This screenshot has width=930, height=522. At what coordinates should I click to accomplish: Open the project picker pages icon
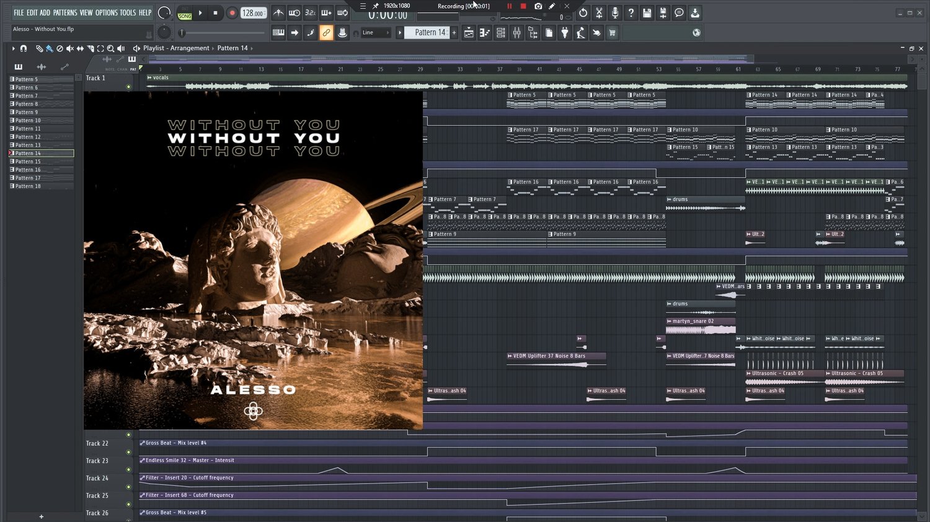tap(549, 33)
